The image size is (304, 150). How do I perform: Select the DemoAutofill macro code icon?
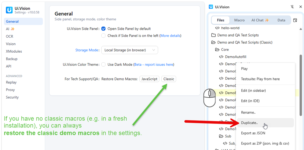point(221,57)
